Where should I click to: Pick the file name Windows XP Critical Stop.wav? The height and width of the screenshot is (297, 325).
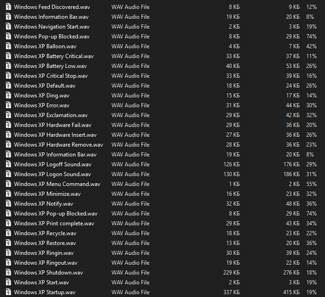point(51,76)
